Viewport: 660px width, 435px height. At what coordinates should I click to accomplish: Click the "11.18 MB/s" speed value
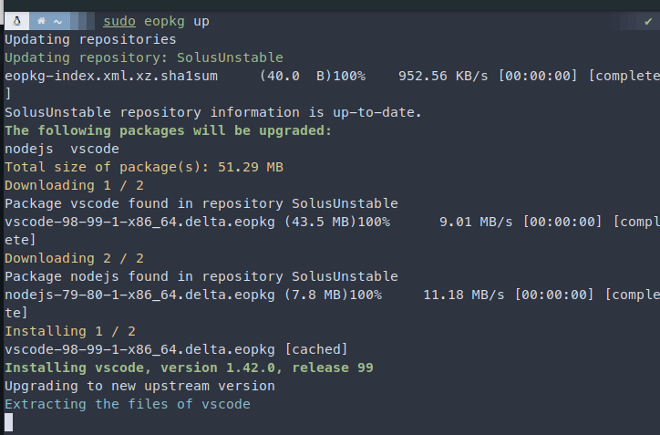coord(464,295)
